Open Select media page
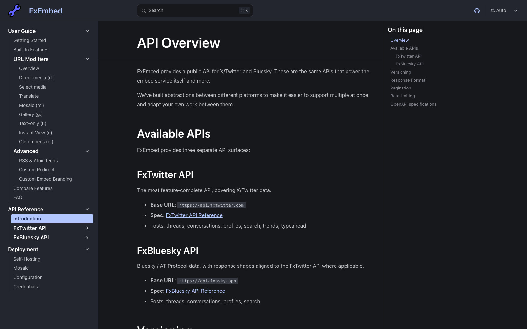This screenshot has width=527, height=329. click(33, 87)
